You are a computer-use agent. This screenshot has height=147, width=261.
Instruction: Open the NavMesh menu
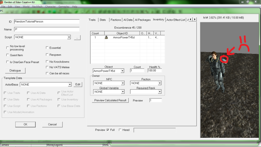pyautogui.click(x=37, y=6)
